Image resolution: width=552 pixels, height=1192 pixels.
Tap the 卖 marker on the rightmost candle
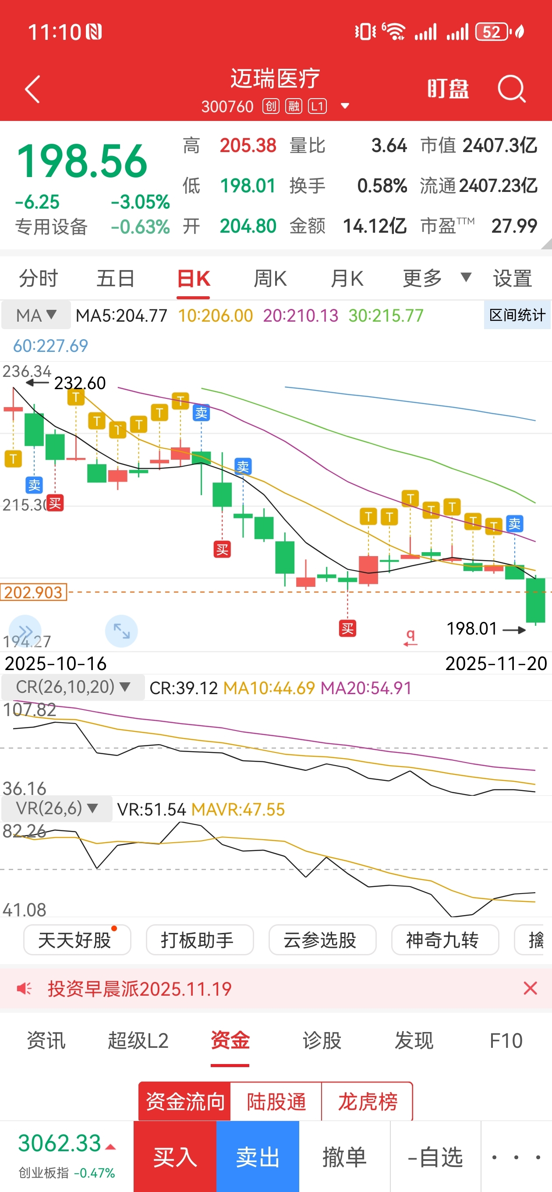tap(514, 523)
